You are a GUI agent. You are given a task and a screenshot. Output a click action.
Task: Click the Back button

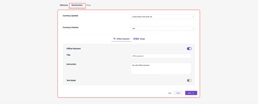tap(178, 93)
